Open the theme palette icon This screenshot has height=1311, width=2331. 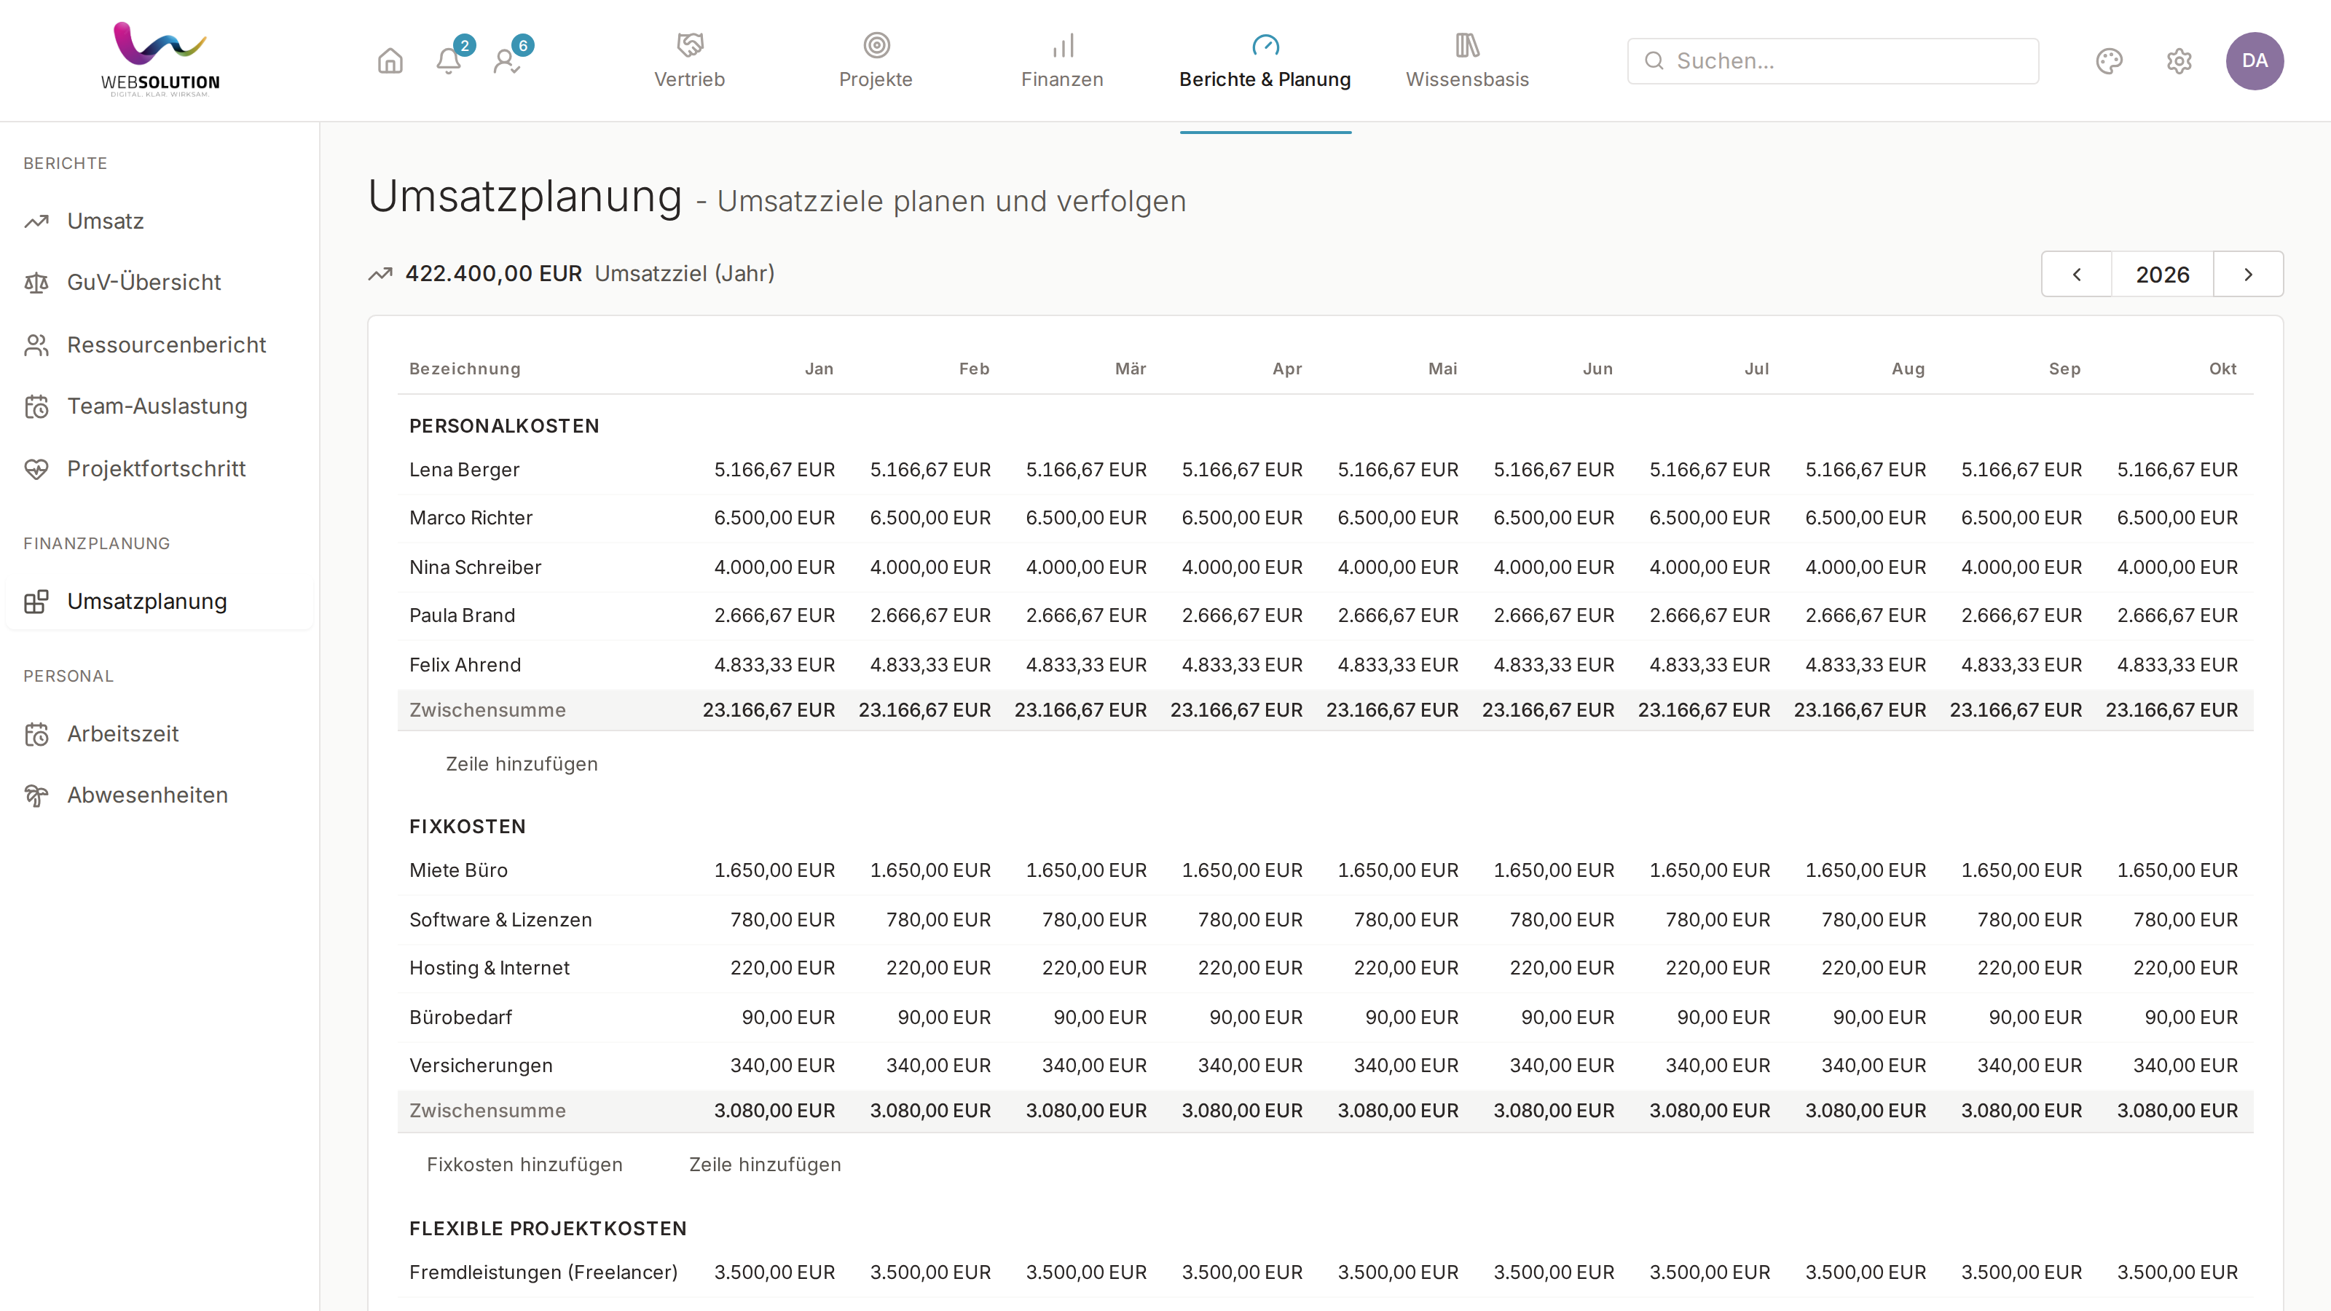(2110, 60)
